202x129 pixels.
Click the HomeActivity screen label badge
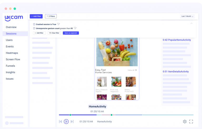[98, 106]
